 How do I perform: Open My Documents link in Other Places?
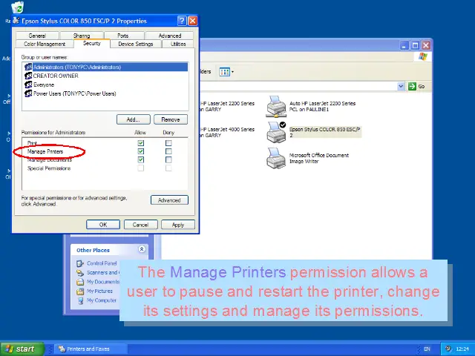(103, 282)
